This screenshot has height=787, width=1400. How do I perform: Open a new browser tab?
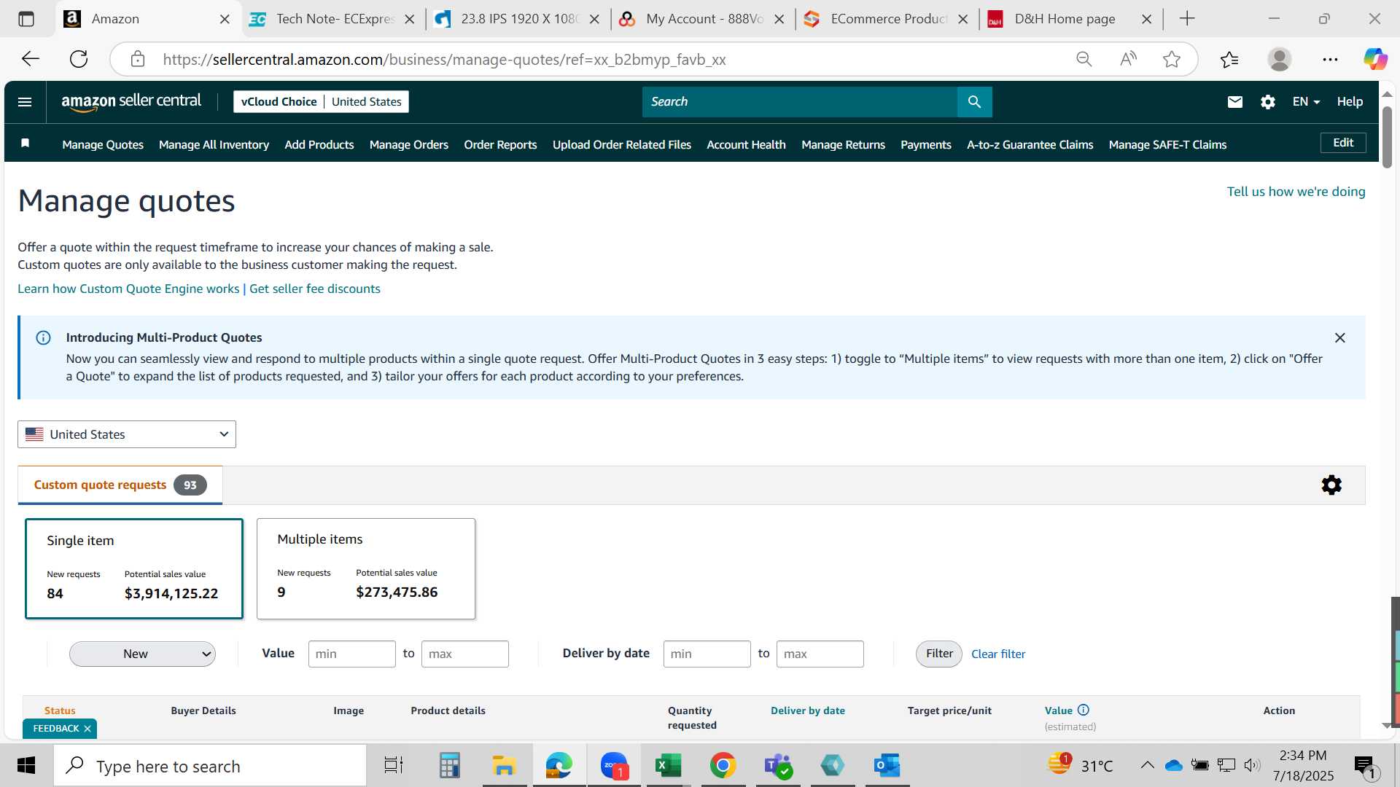[x=1187, y=19]
